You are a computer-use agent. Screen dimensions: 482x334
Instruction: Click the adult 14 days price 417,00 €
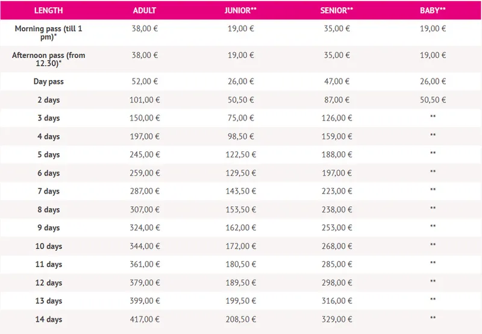(144, 319)
